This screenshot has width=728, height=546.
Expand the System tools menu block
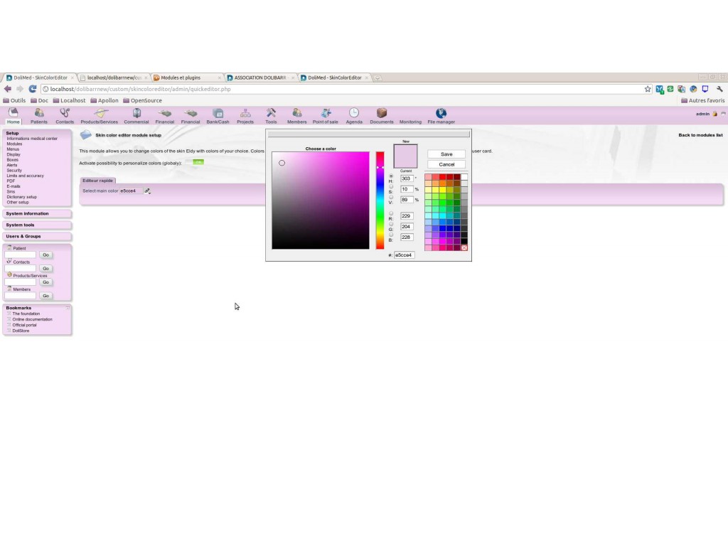click(x=37, y=225)
